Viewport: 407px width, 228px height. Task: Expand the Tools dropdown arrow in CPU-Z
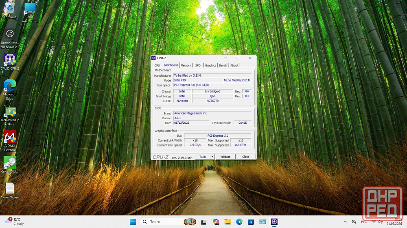(212, 157)
